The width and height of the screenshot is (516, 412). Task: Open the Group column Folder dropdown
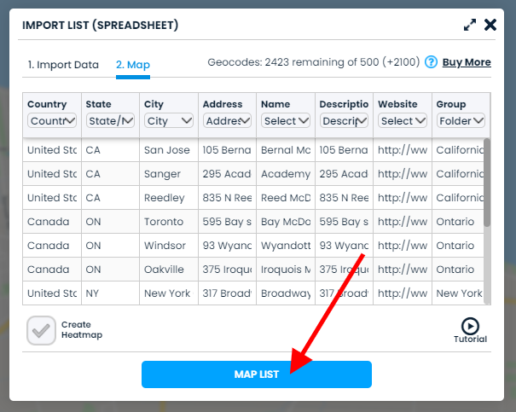click(x=461, y=121)
